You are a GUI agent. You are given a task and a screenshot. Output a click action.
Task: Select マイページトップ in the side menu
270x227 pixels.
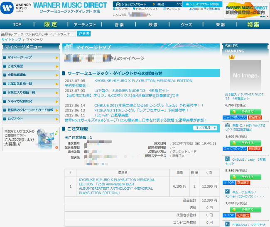point(31,57)
